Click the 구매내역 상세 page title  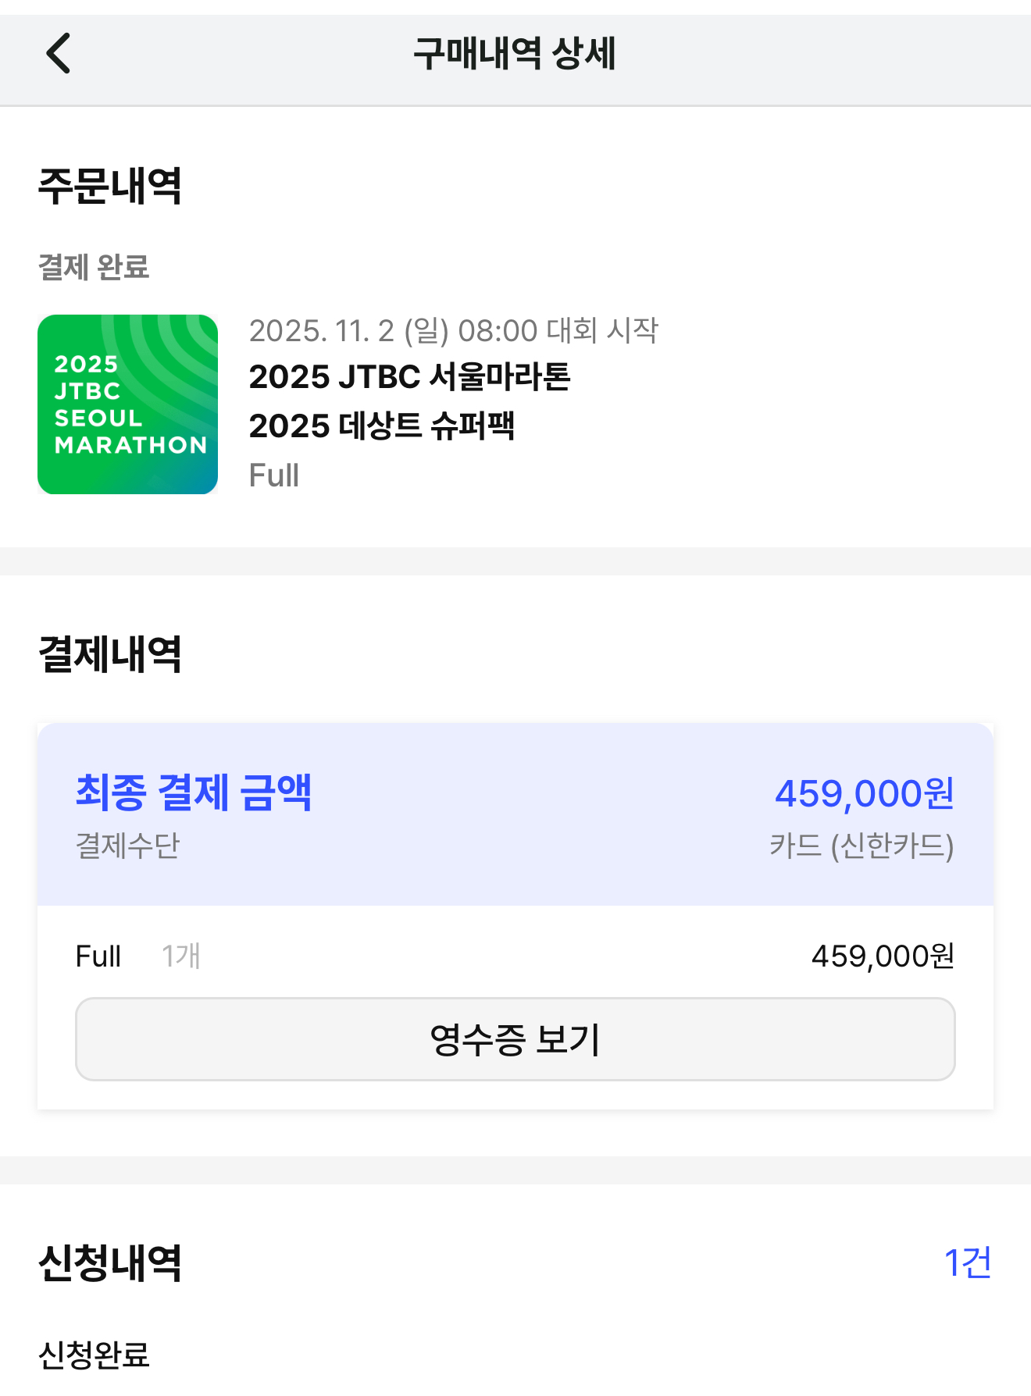click(515, 53)
